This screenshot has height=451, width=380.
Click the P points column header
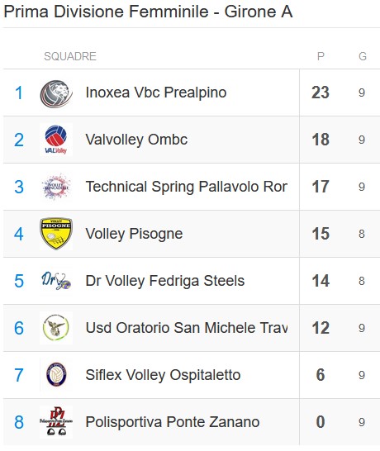tap(321, 56)
